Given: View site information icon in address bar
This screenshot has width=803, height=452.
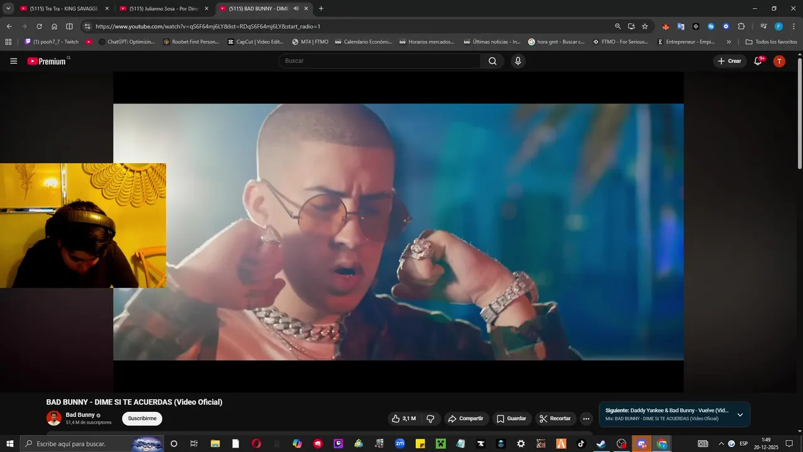Looking at the screenshot, I should [x=87, y=26].
